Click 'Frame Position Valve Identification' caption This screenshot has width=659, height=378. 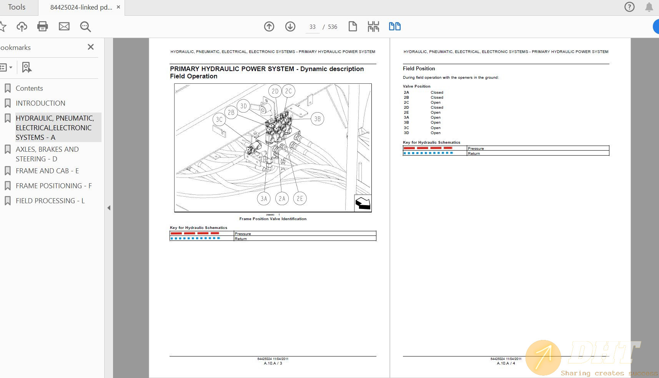coord(273,219)
